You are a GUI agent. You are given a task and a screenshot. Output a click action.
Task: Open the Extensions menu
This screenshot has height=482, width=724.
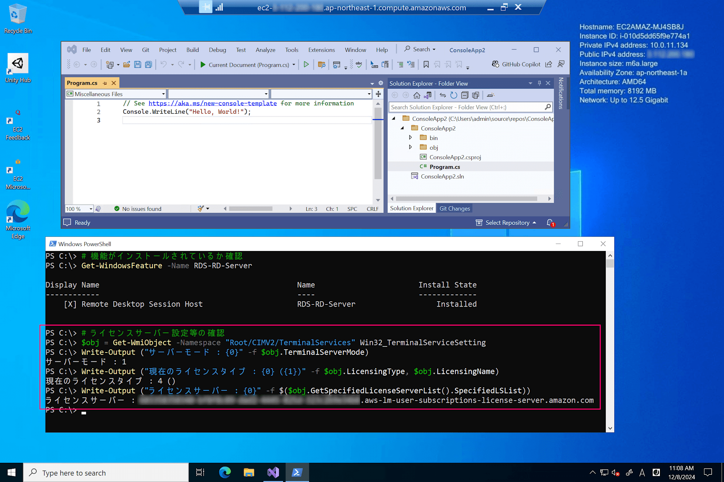click(321, 50)
